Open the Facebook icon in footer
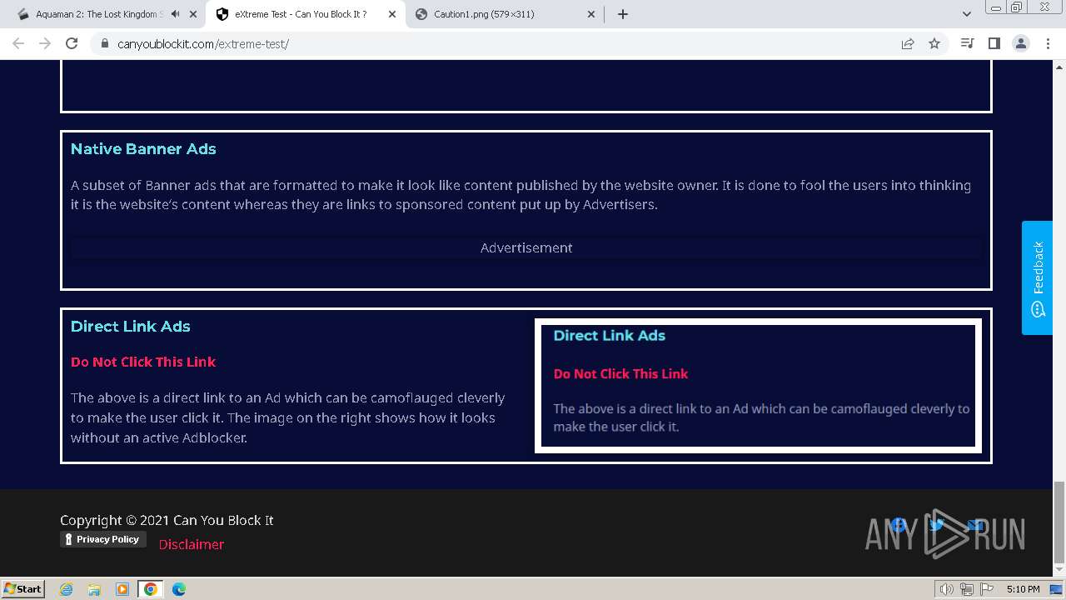 coord(898,524)
